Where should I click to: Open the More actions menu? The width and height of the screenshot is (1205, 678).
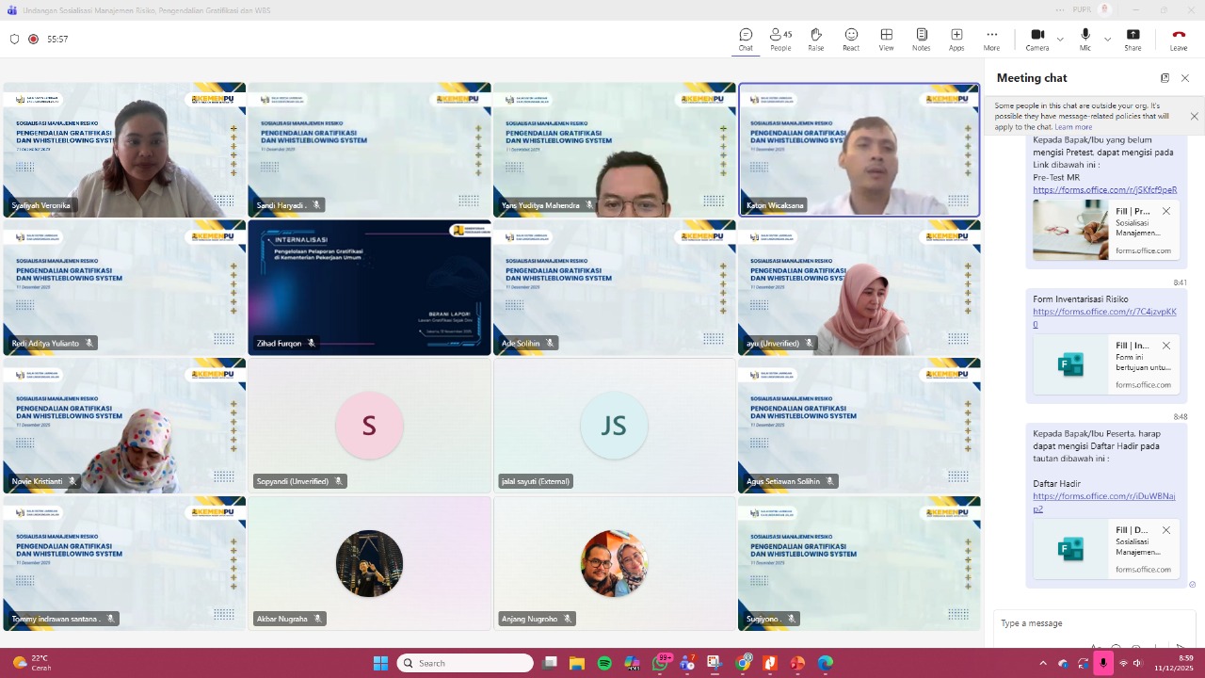[x=991, y=39]
